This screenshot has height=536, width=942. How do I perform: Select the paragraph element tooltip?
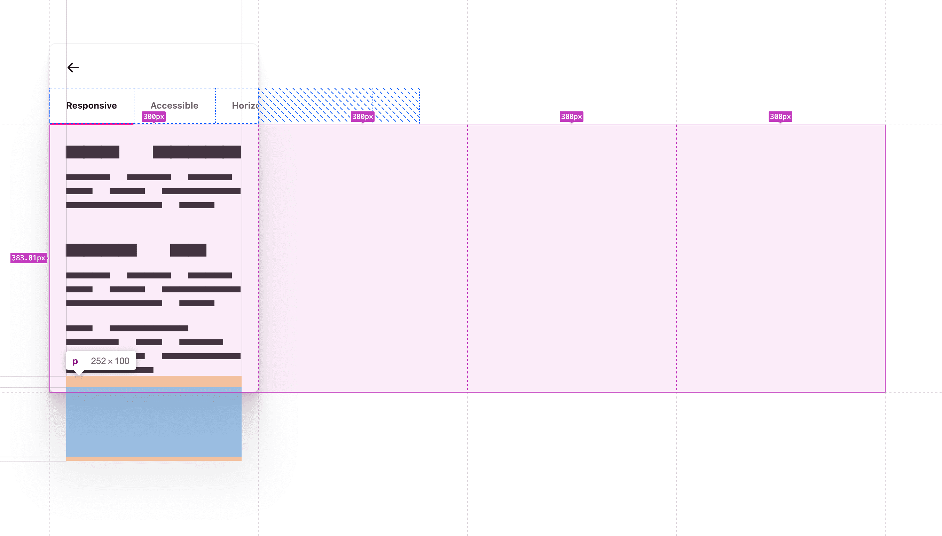click(100, 360)
